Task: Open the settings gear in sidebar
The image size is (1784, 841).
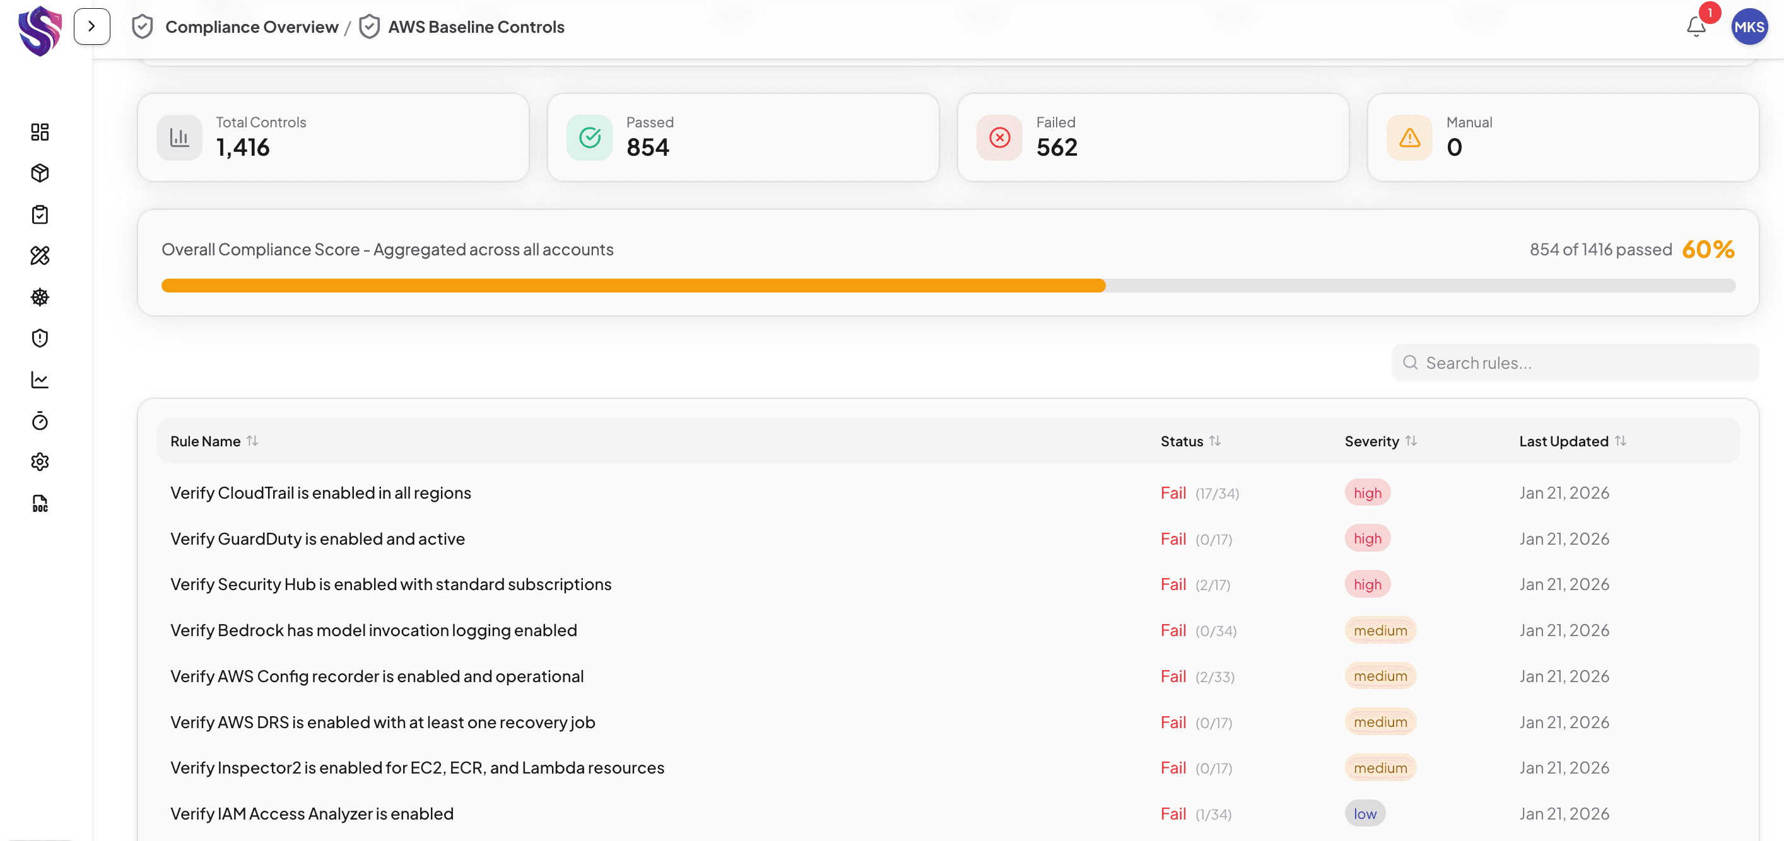Action: coord(40,461)
